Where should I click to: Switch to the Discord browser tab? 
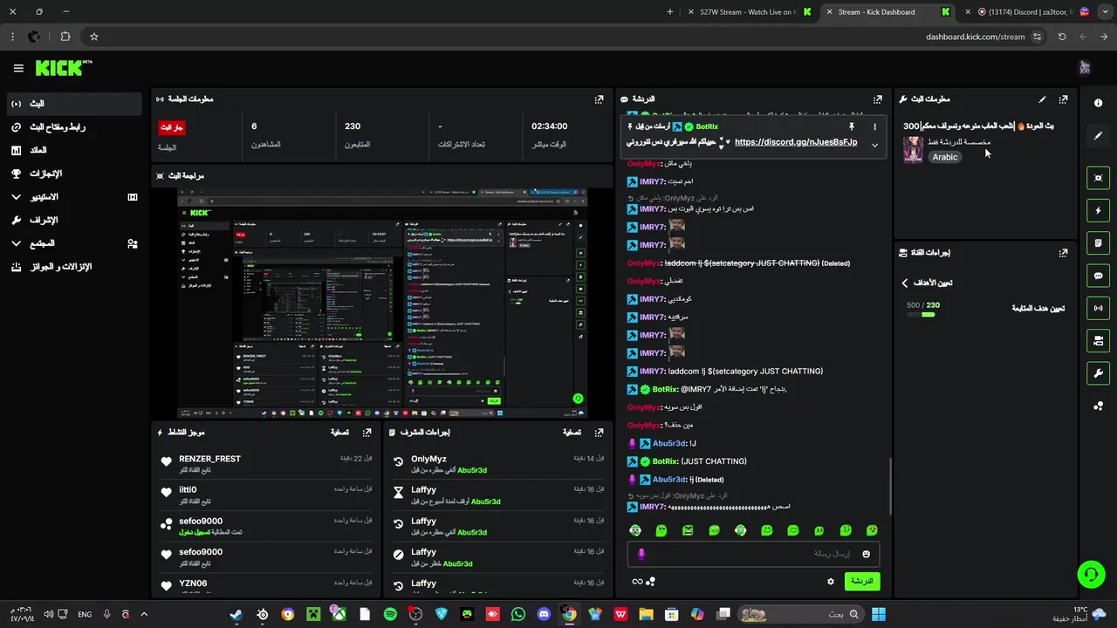(1030, 12)
